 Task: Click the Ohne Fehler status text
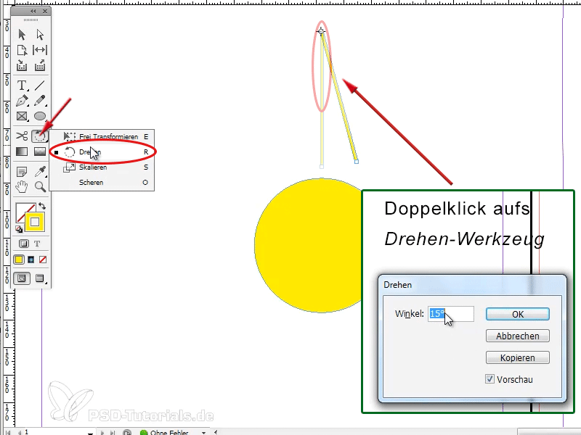coord(169,432)
